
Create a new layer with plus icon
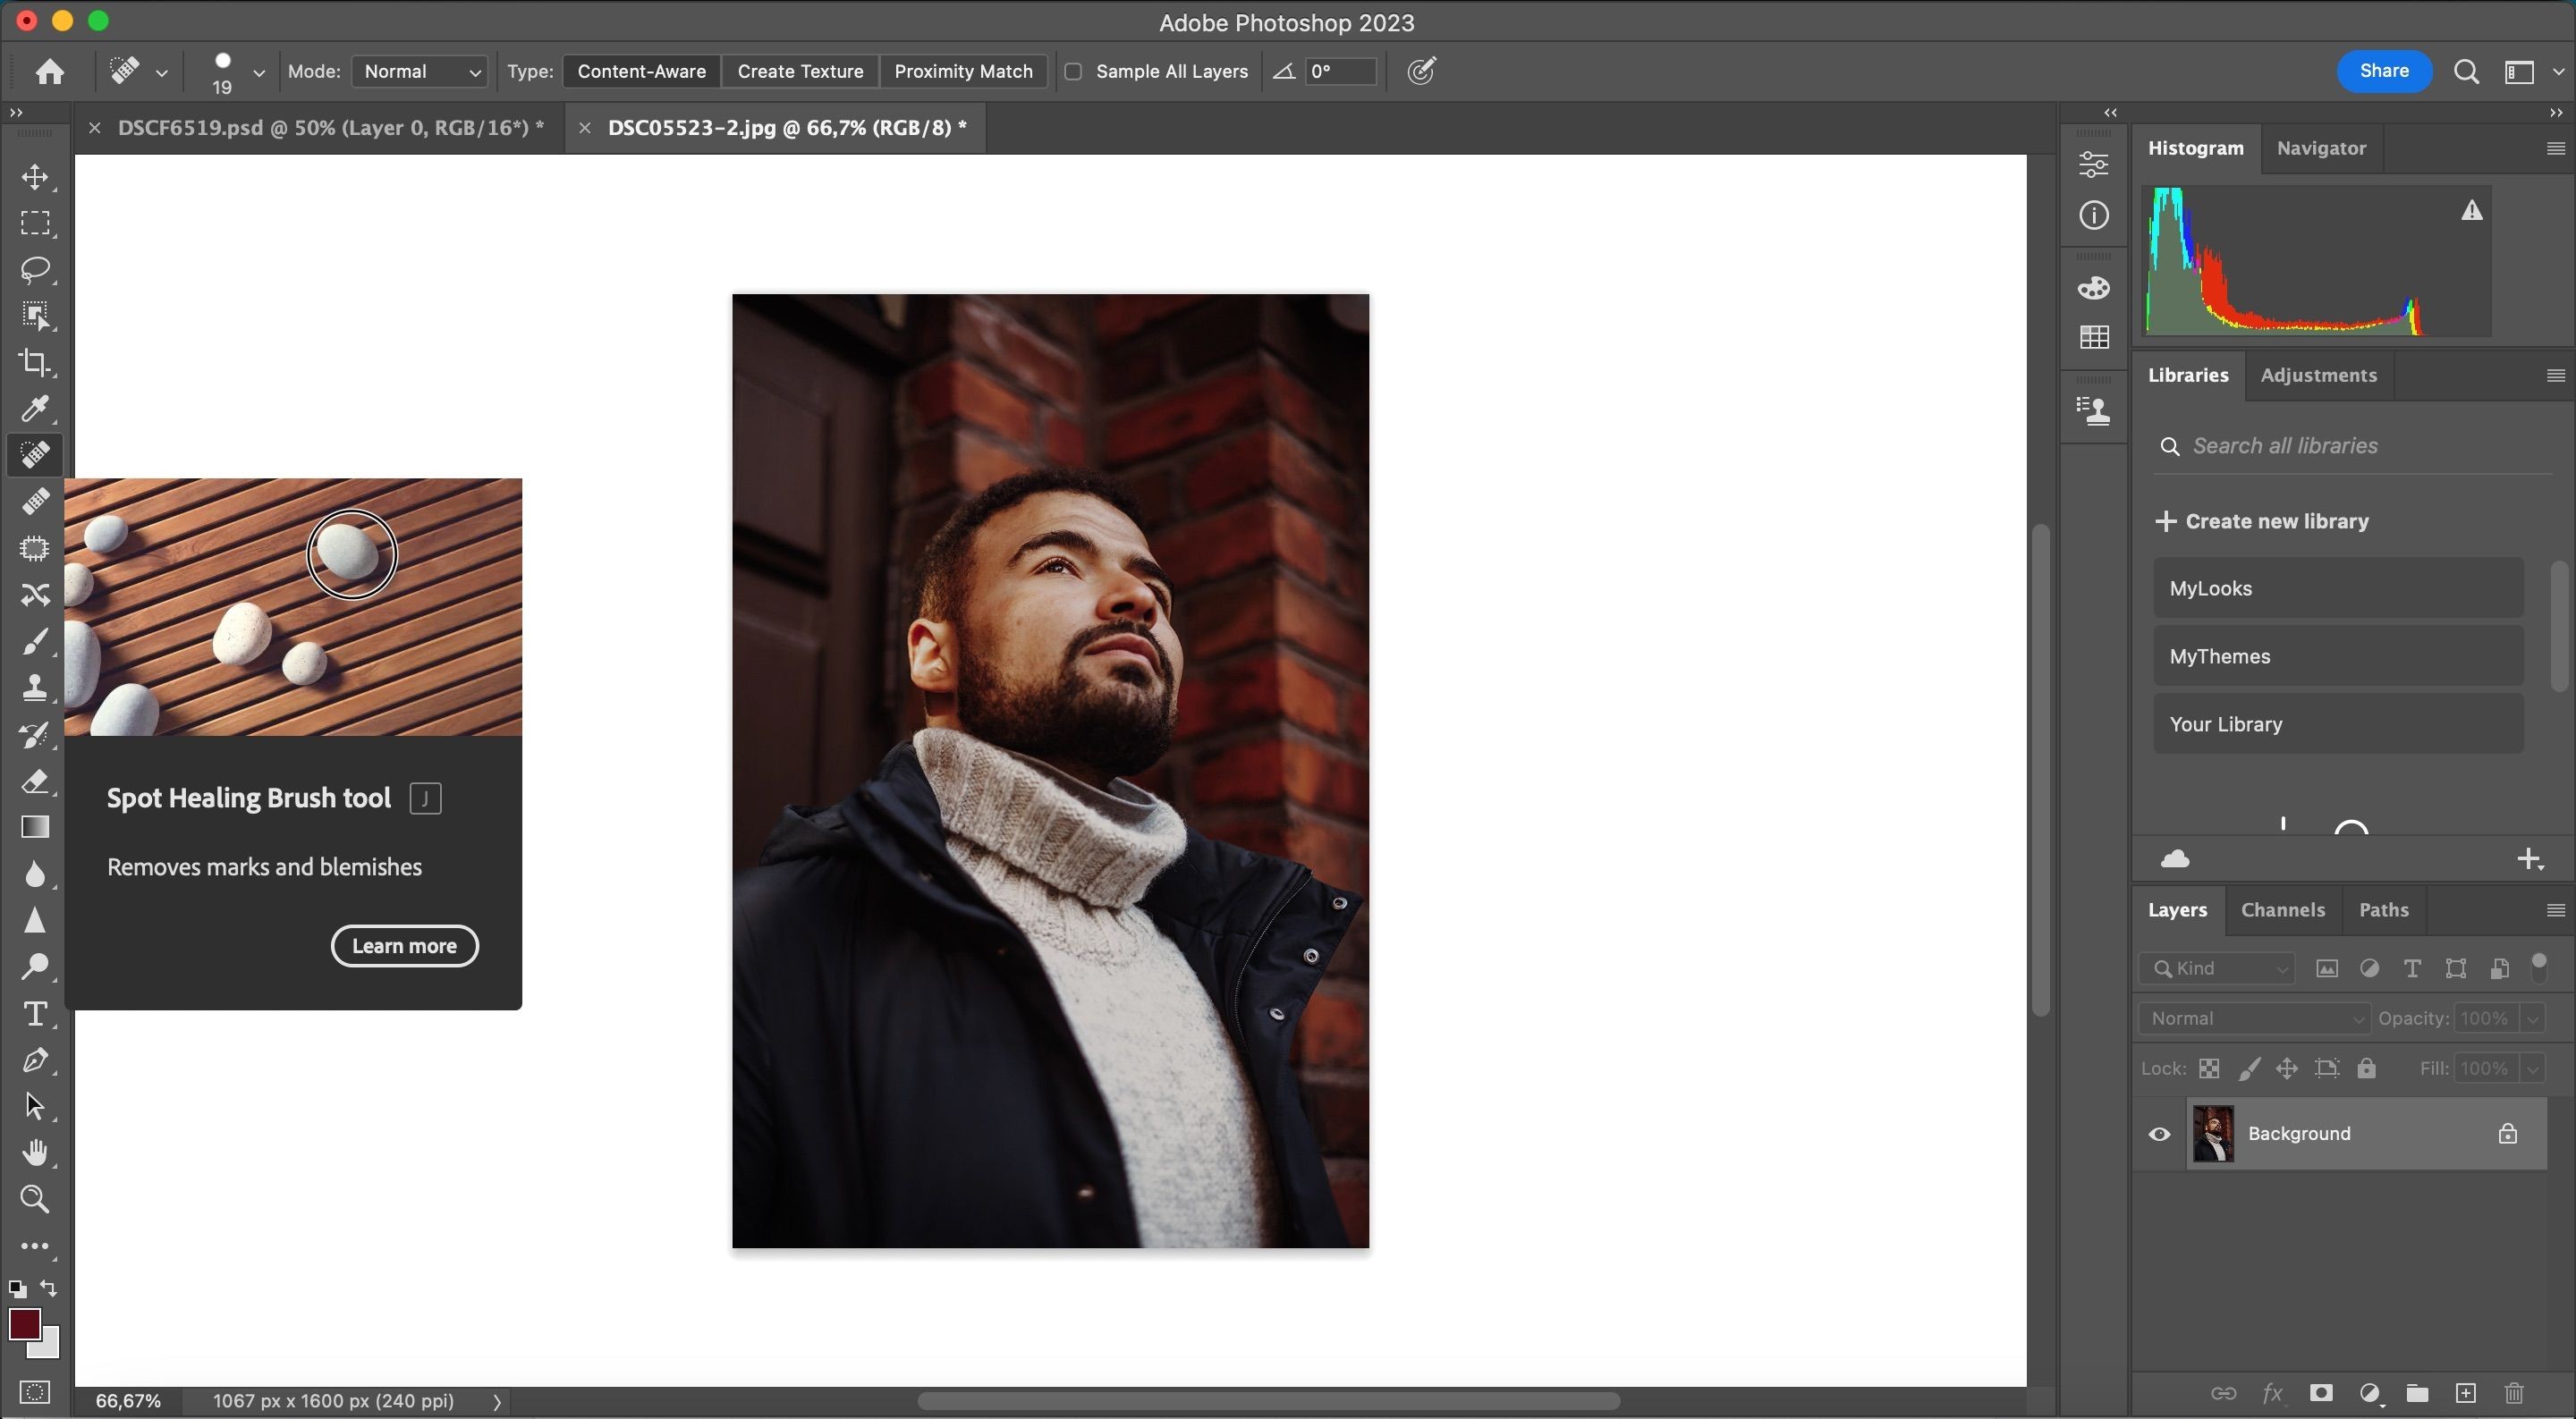point(2465,1392)
